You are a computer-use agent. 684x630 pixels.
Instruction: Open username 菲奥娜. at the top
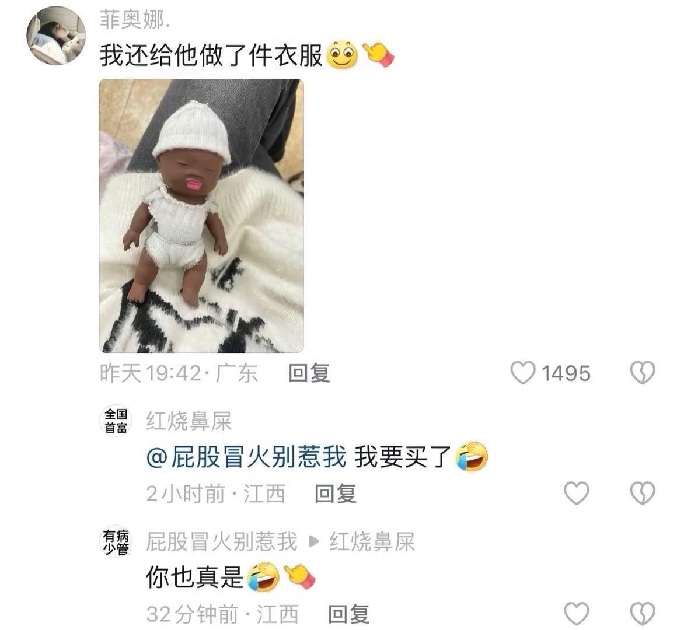(135, 20)
